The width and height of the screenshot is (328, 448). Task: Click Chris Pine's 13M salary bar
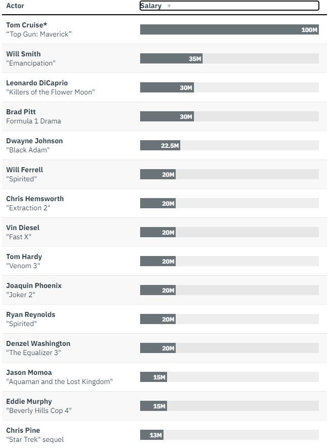151,435
